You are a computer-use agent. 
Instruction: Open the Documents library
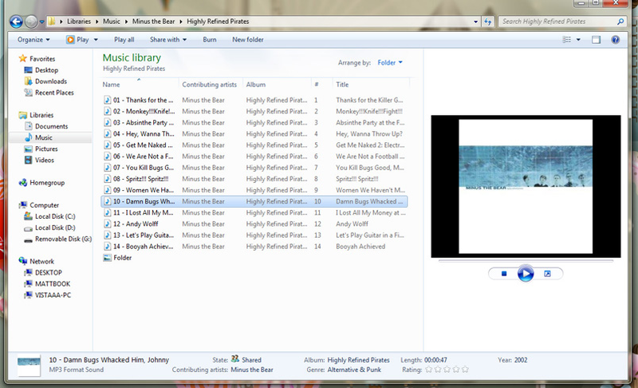click(51, 126)
